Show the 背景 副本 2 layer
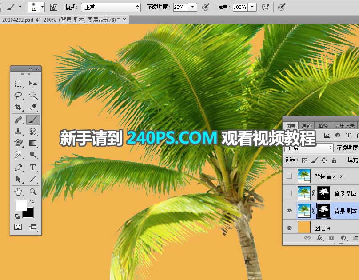Image resolution: width=359 pixels, height=280 pixels. coord(289,176)
